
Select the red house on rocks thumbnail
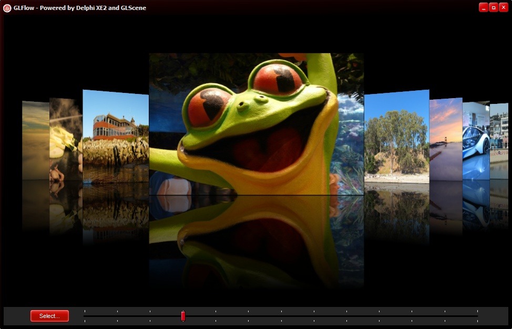coord(116,136)
